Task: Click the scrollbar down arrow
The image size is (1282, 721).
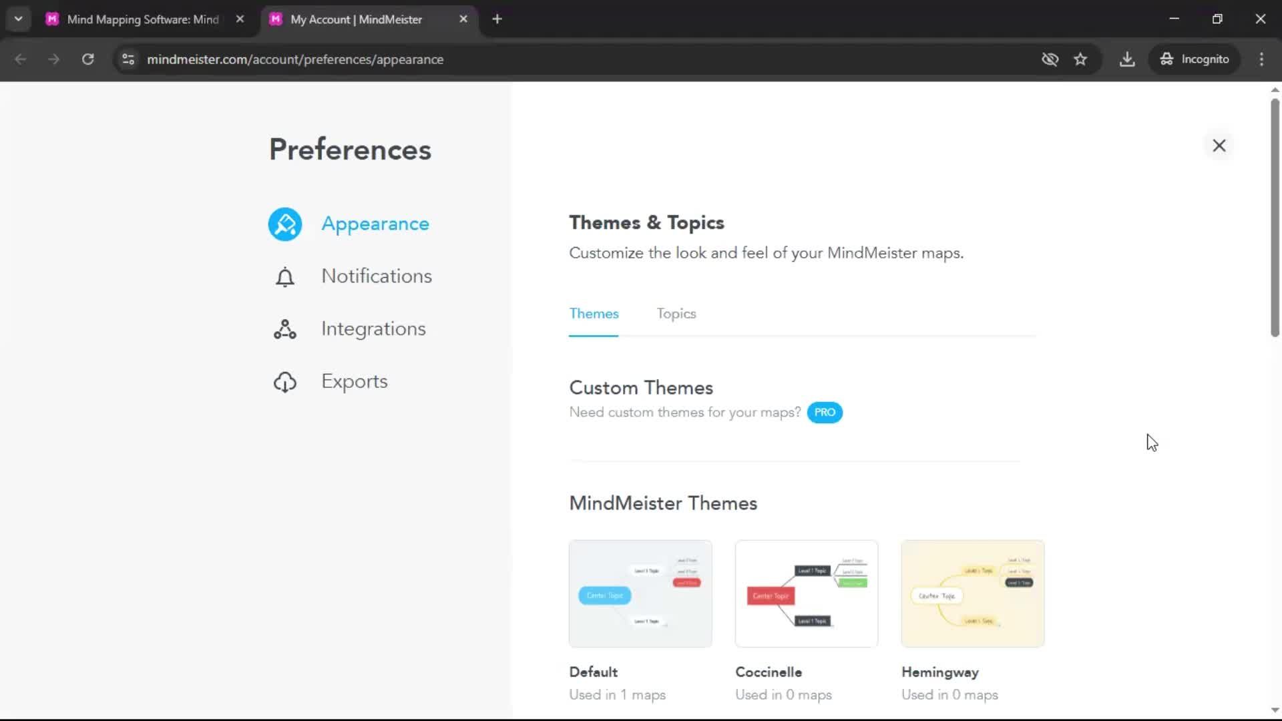Action: [x=1275, y=710]
